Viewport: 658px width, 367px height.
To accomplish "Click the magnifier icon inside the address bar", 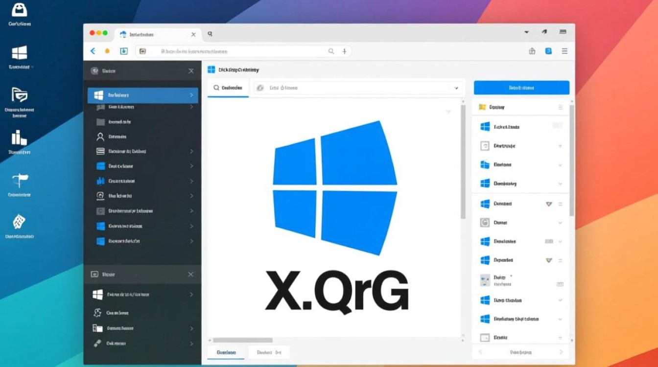I will pos(331,51).
